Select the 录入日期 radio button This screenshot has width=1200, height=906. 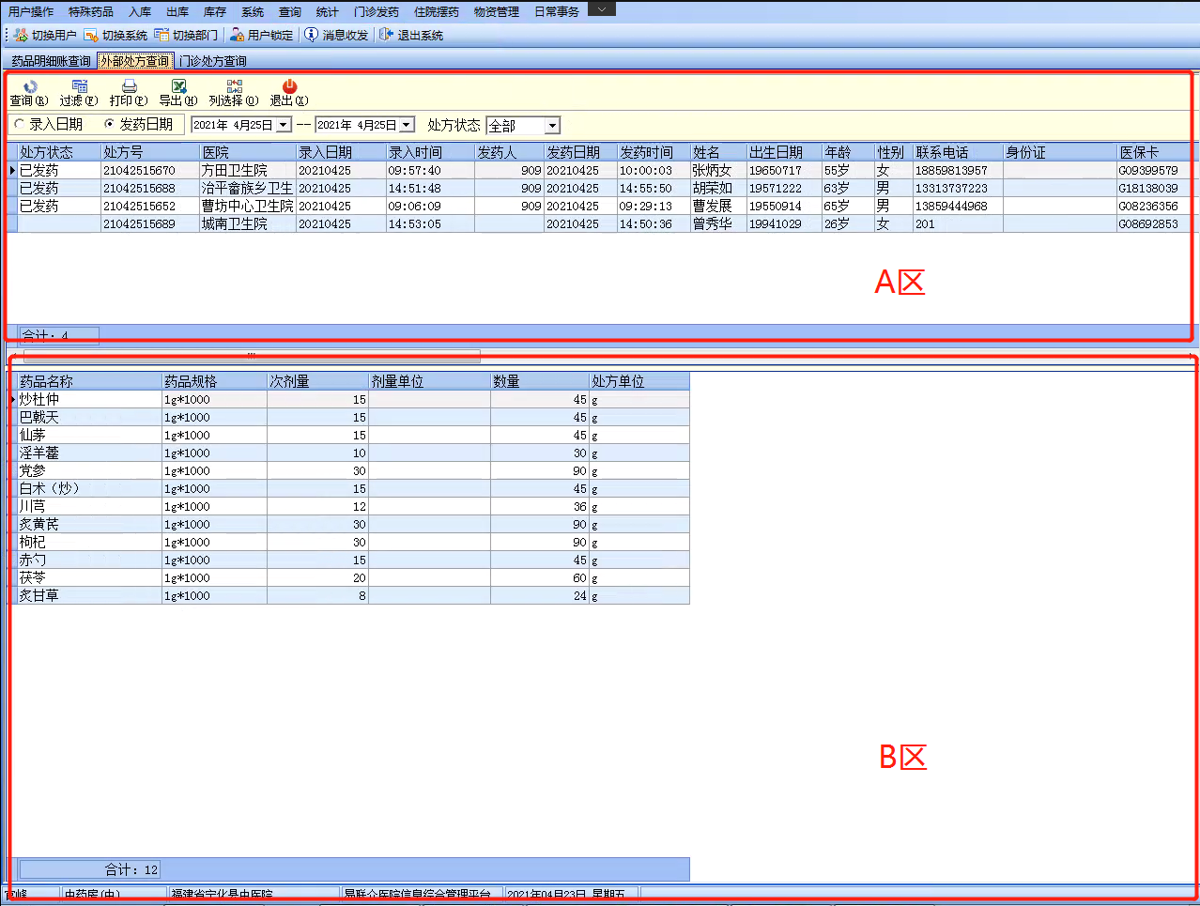point(20,124)
